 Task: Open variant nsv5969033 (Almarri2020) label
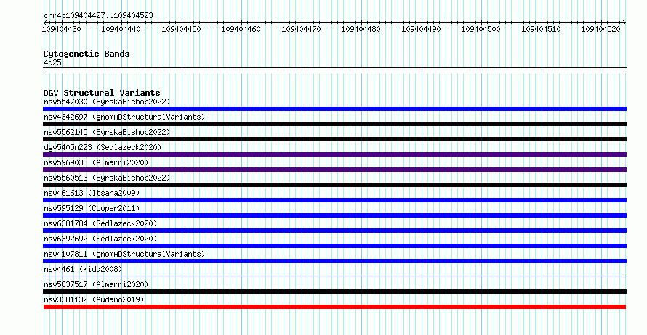pyautogui.click(x=96, y=162)
